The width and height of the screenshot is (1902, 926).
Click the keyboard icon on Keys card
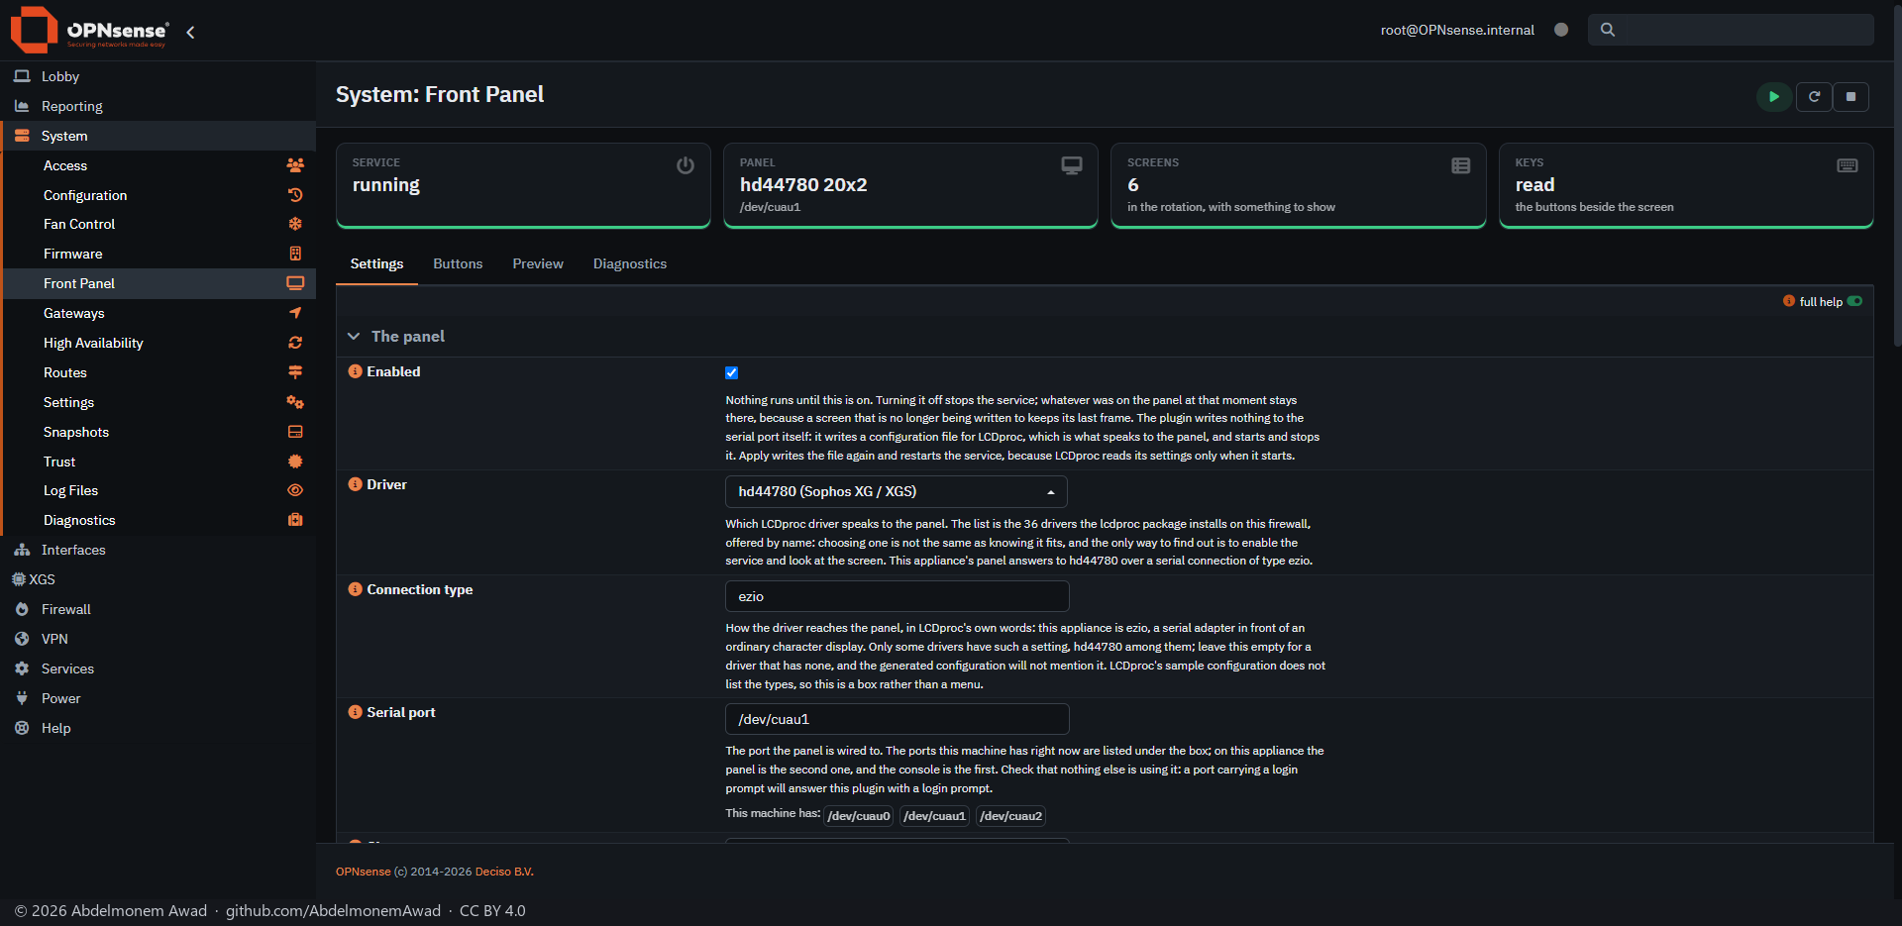[x=1848, y=165]
